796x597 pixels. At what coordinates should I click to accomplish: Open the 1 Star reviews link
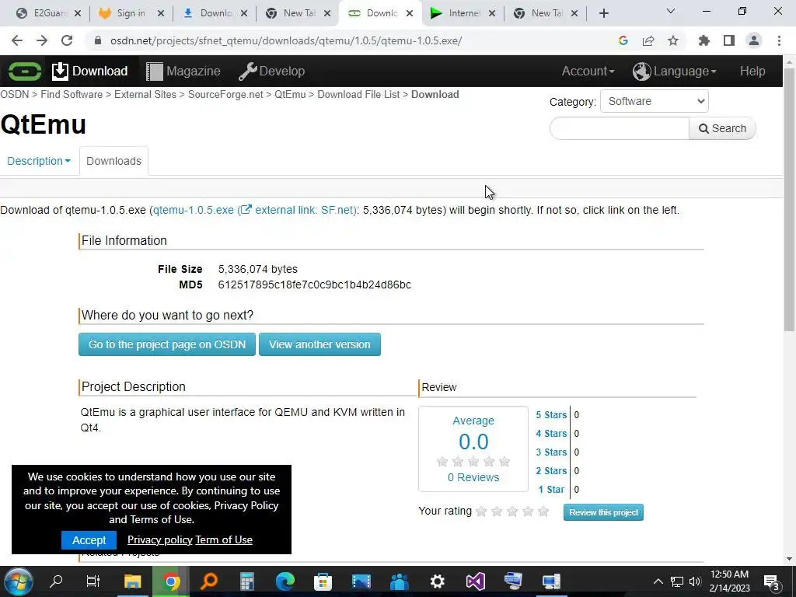point(551,490)
